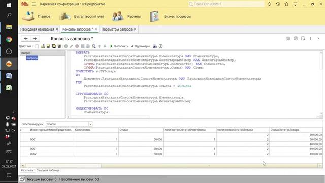Viewport: 325px width, 183px height.
Task: Click column header Количество
Action: (x=96, y=130)
